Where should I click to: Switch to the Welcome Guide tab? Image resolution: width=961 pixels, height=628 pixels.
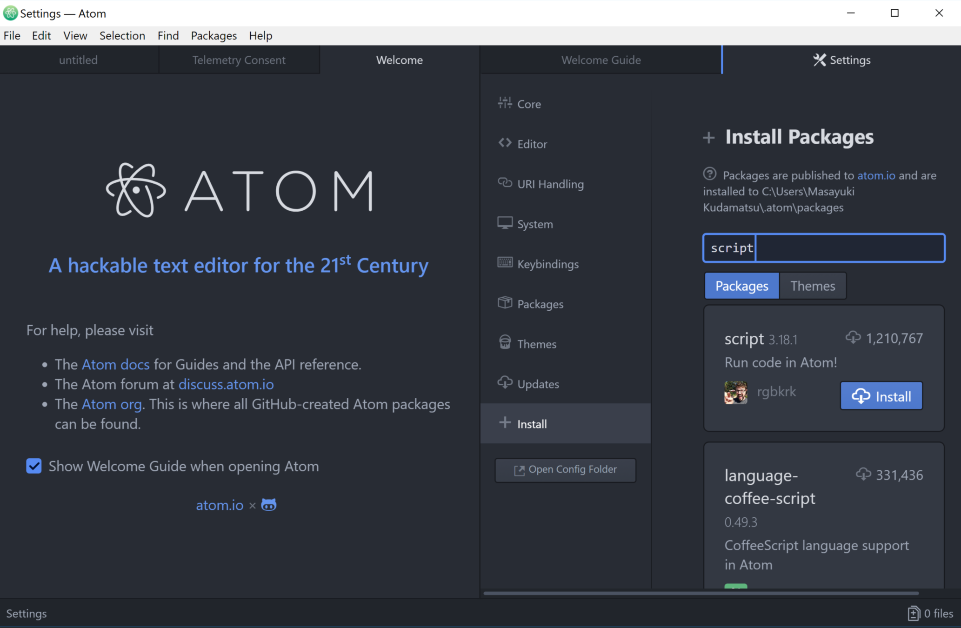pos(601,60)
